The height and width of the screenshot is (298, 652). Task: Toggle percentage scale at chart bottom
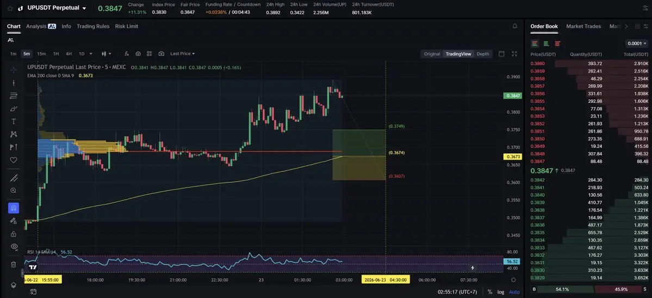tap(490, 292)
